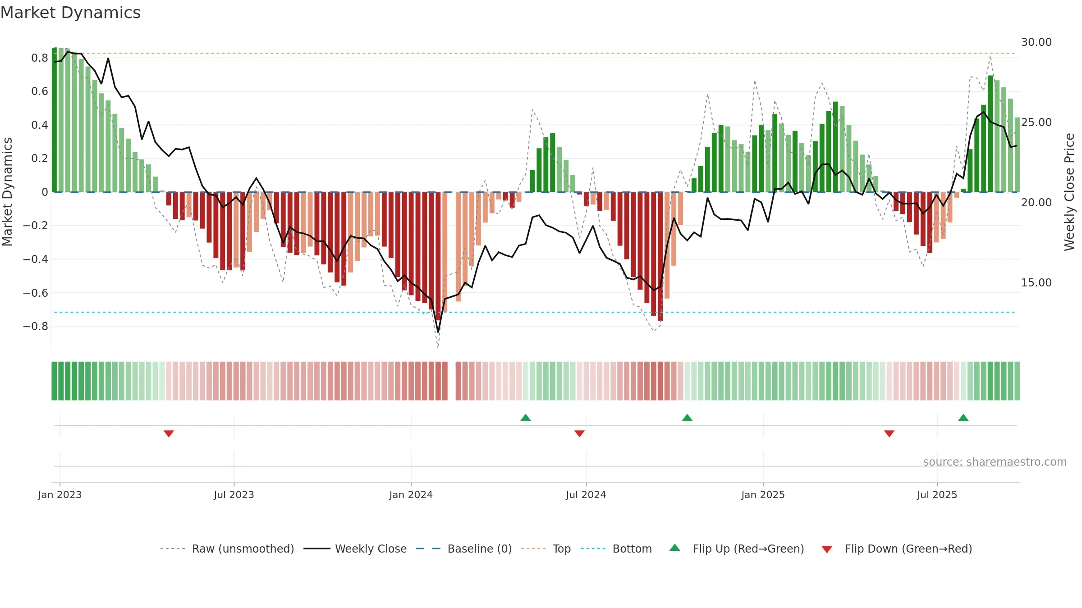This screenshot has width=1082, height=608.
Task: Click the green Flip Up triangle icon in legend
Action: tap(675, 548)
